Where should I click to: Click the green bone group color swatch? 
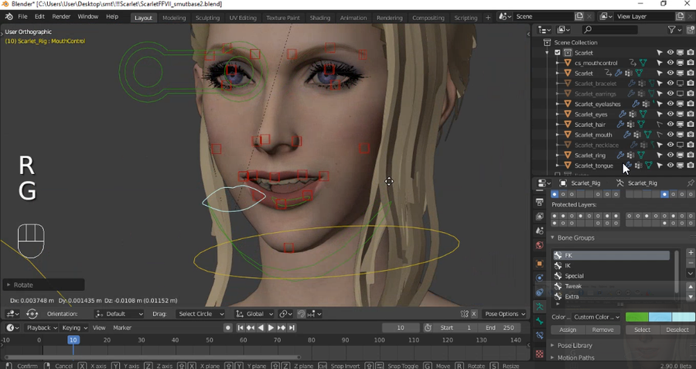[x=637, y=316]
